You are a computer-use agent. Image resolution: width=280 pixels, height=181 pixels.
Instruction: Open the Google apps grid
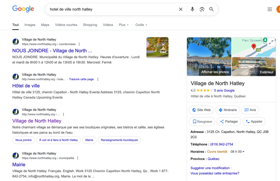270,9
